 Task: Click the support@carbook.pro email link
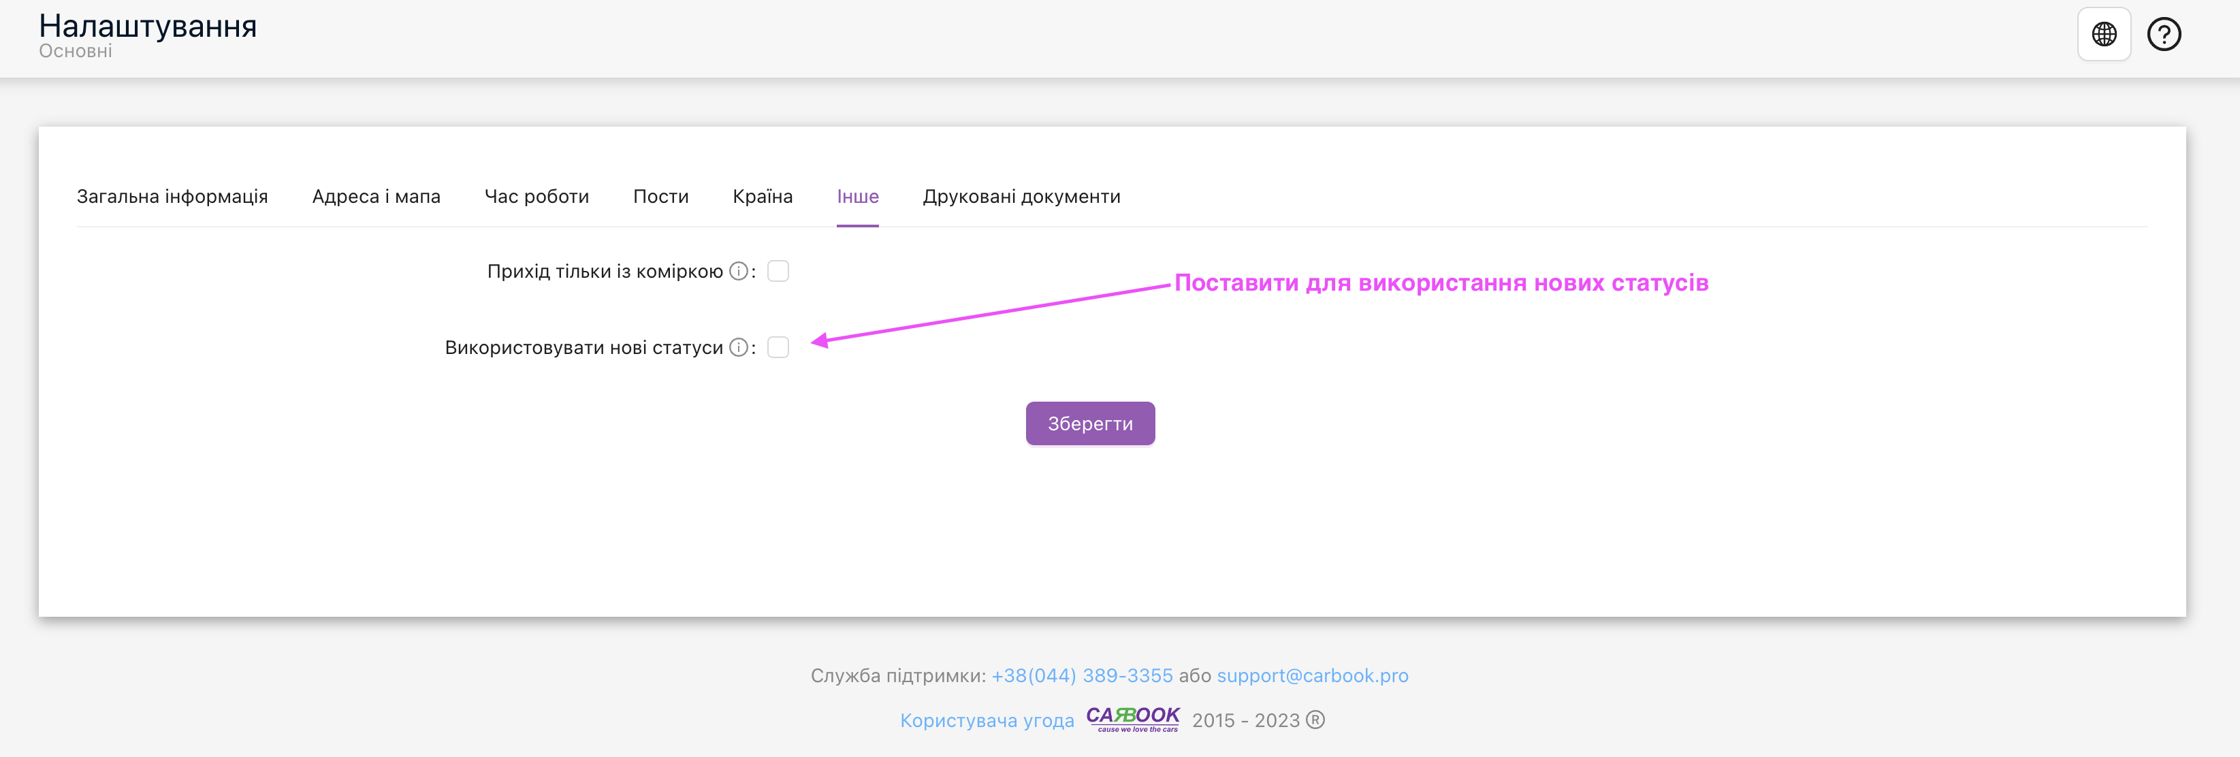[x=1312, y=675]
